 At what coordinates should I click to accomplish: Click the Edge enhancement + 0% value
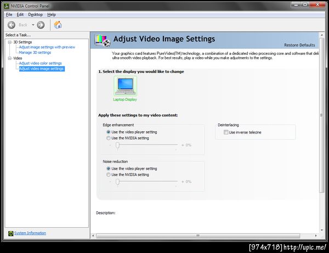(x=186, y=145)
